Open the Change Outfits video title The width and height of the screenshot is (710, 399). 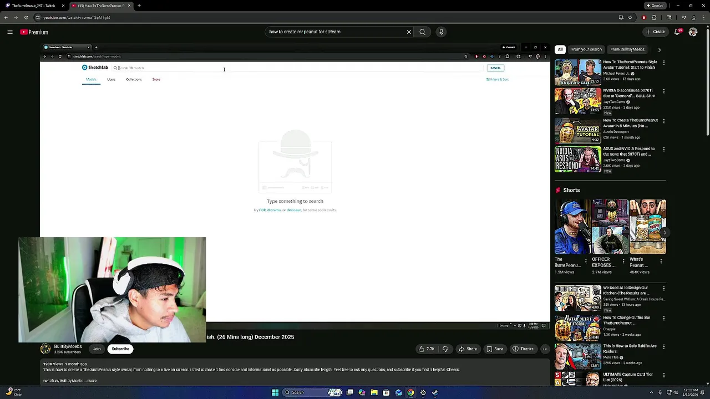click(x=627, y=320)
